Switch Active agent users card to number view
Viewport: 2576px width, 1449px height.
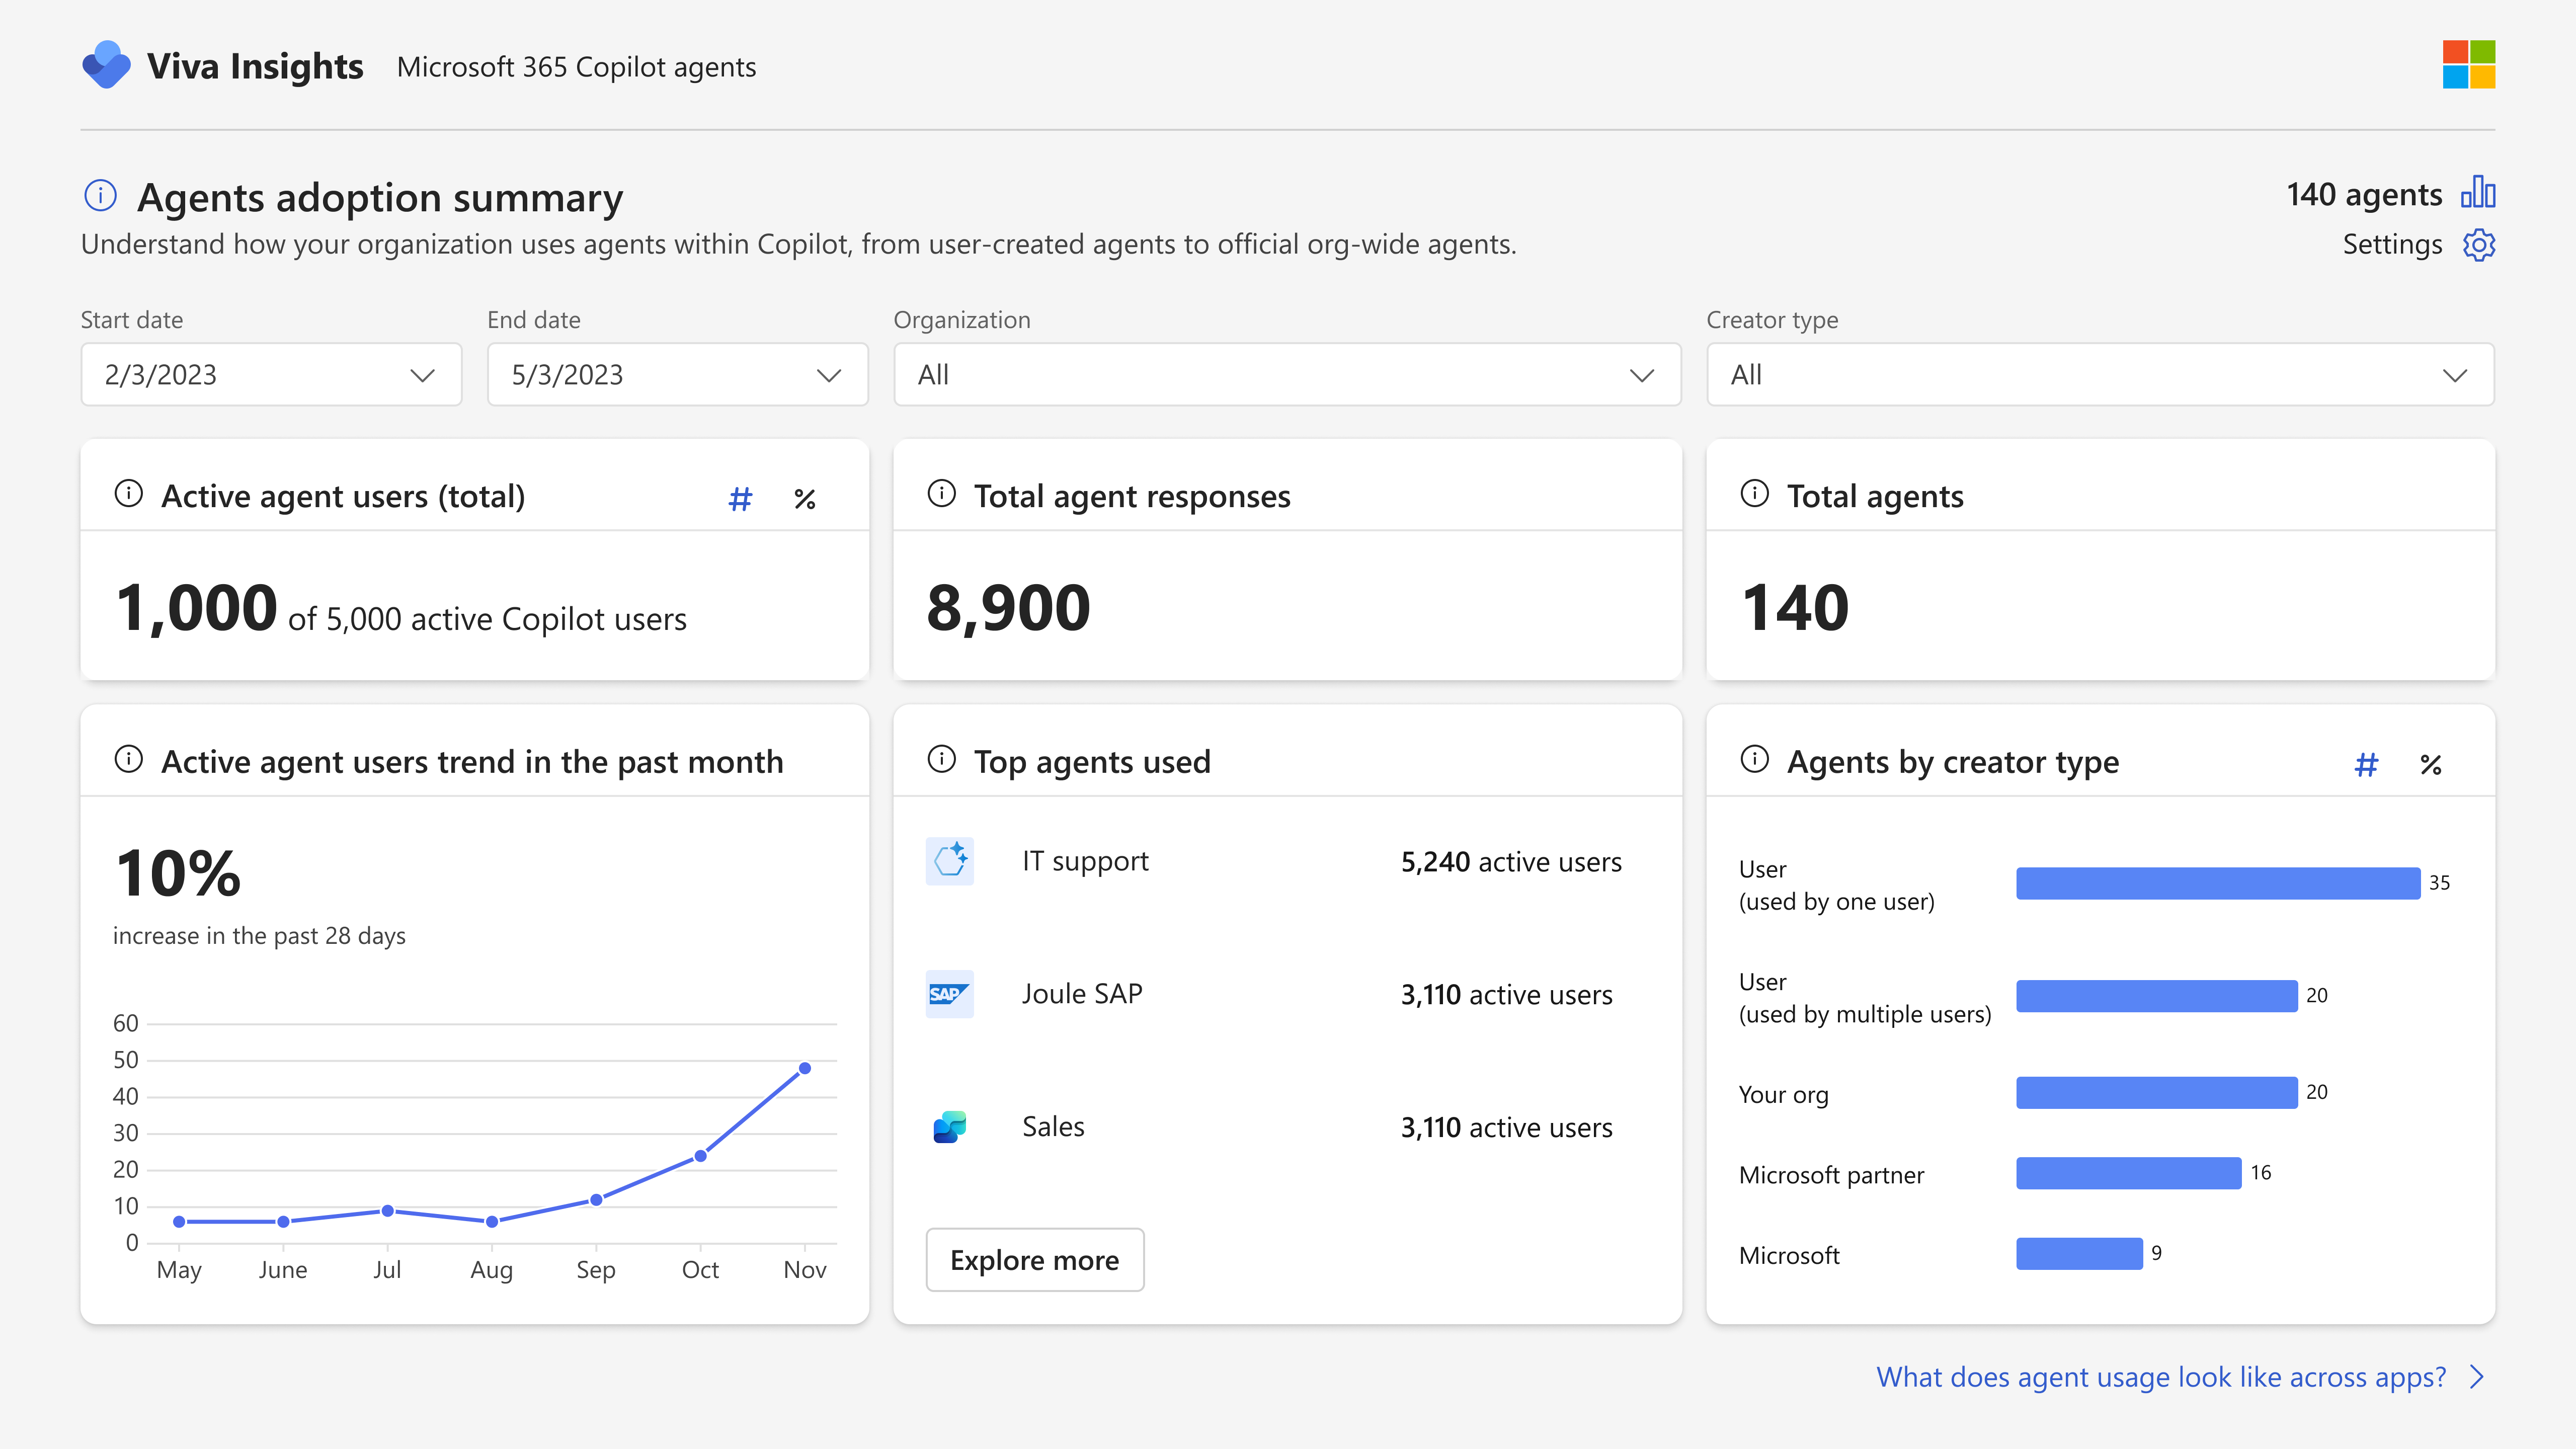740,499
